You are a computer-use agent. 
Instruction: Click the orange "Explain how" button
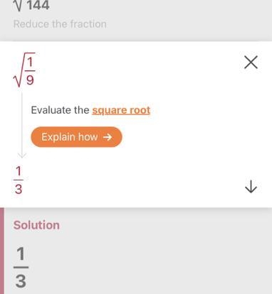[x=76, y=137]
